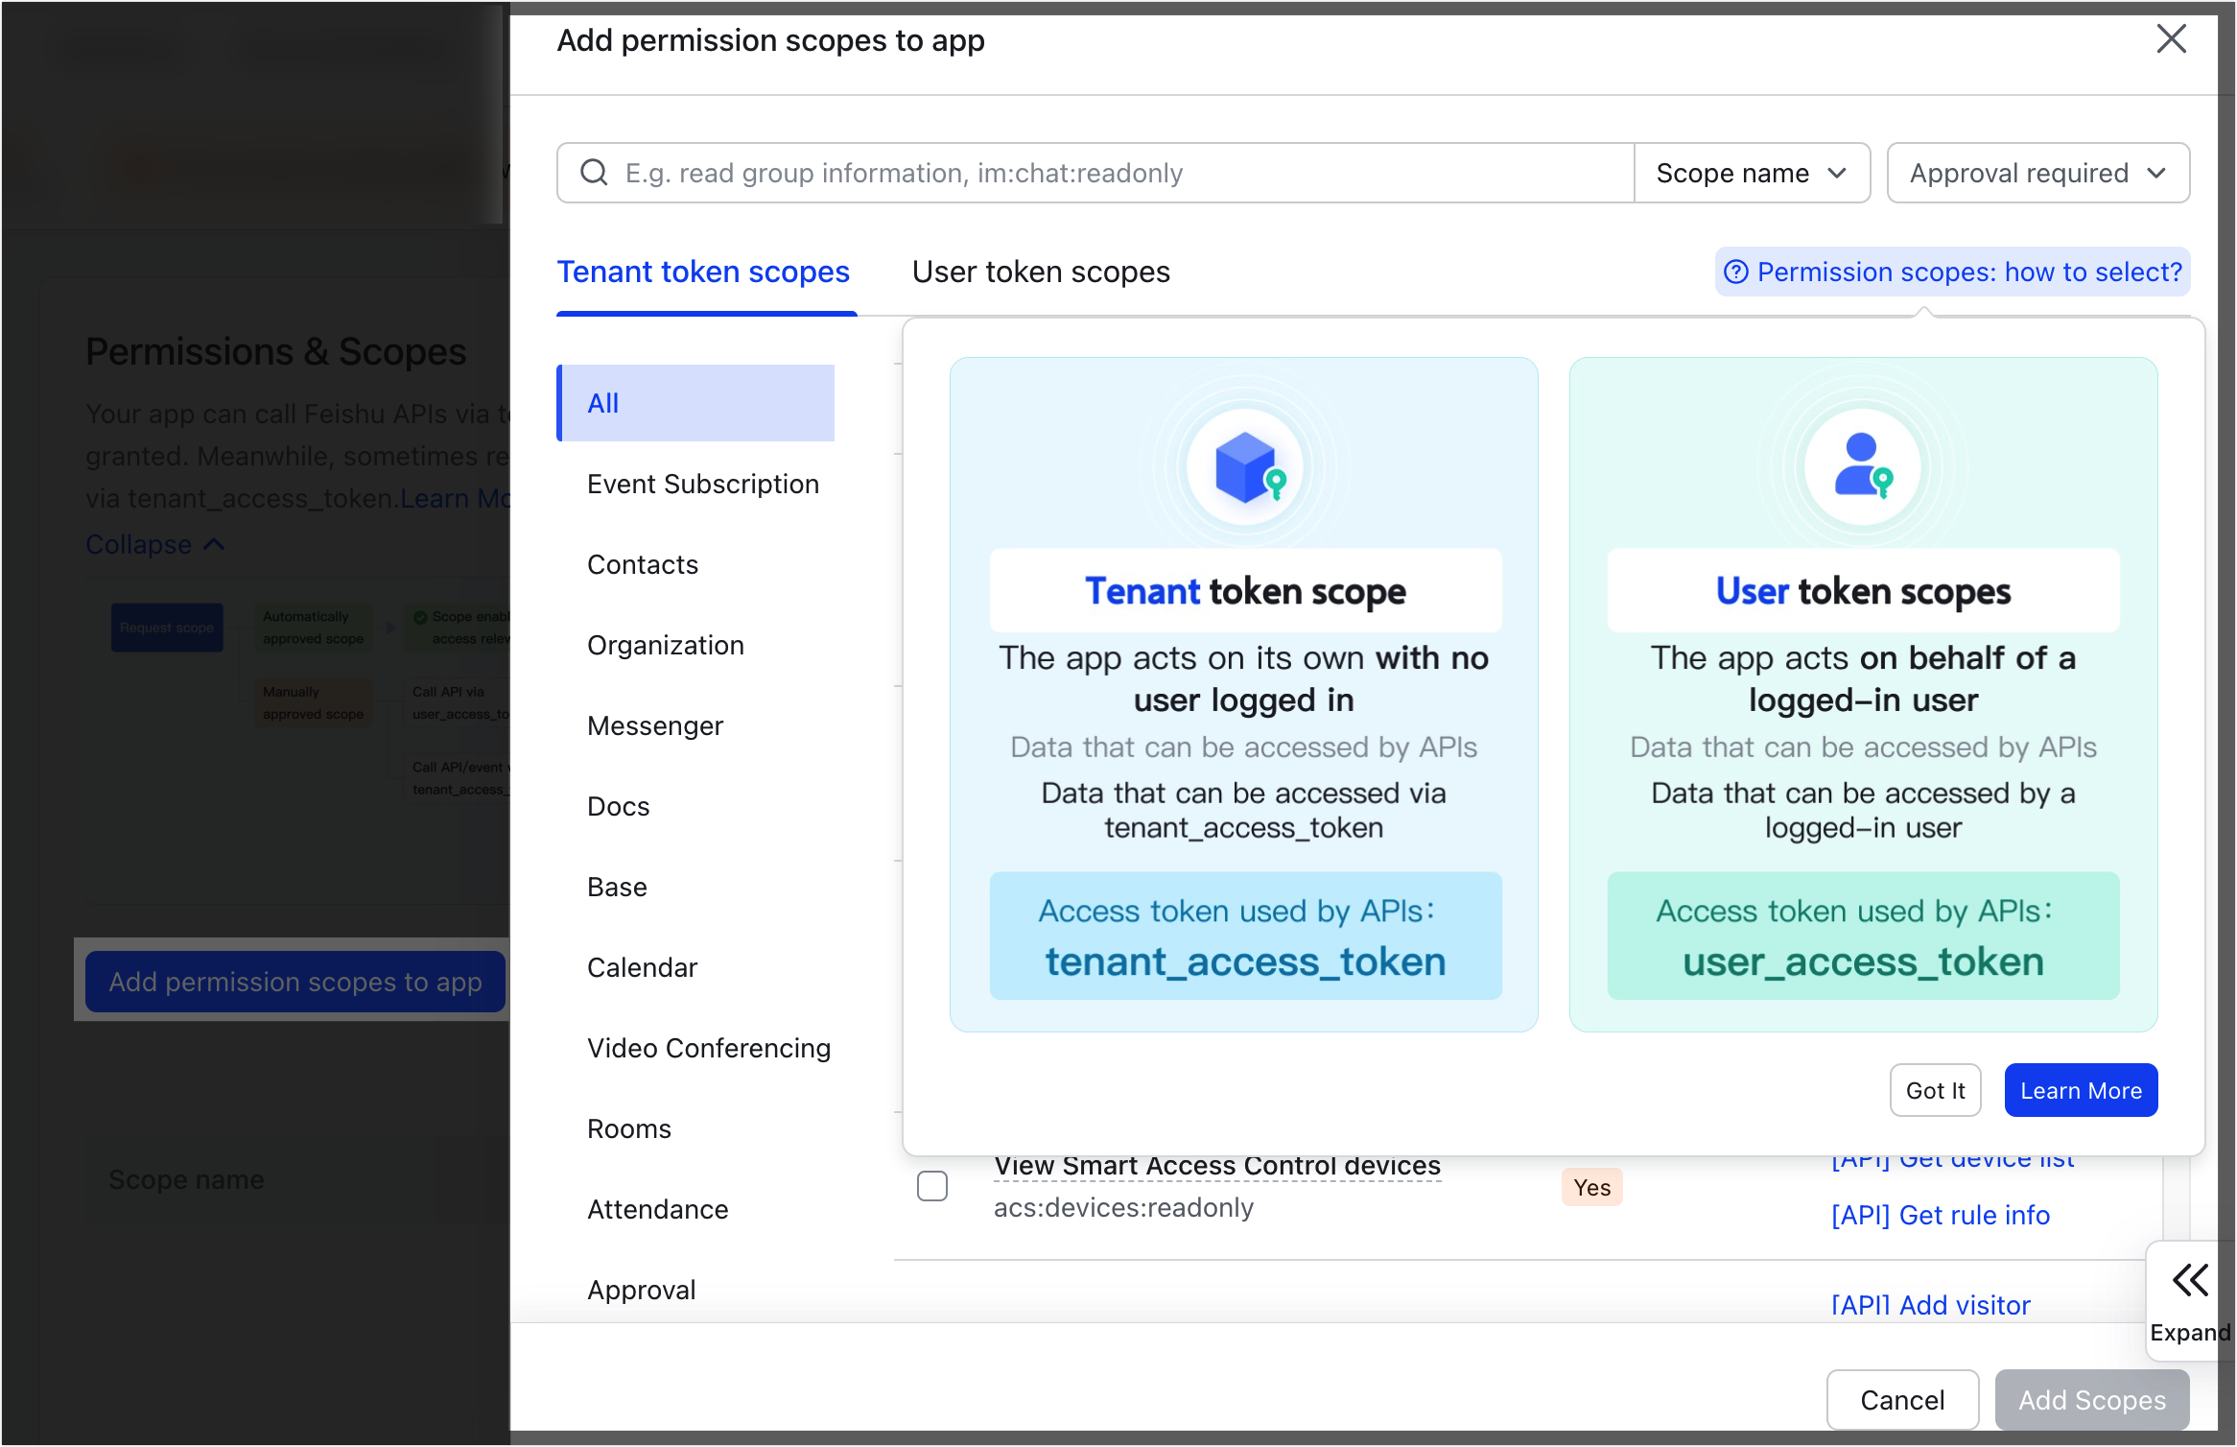This screenshot has height=1447, width=2237.
Task: Switch to User token scopes tab
Action: click(1041, 273)
